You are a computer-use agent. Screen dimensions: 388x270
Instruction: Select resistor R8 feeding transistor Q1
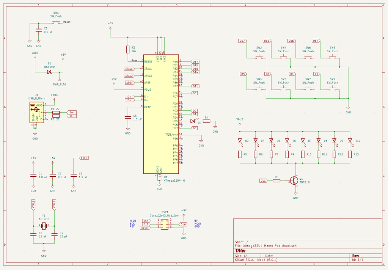tap(276, 181)
